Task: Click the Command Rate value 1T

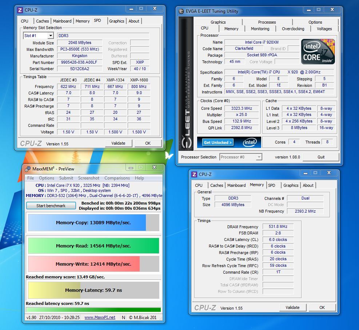Action: tap(278, 272)
